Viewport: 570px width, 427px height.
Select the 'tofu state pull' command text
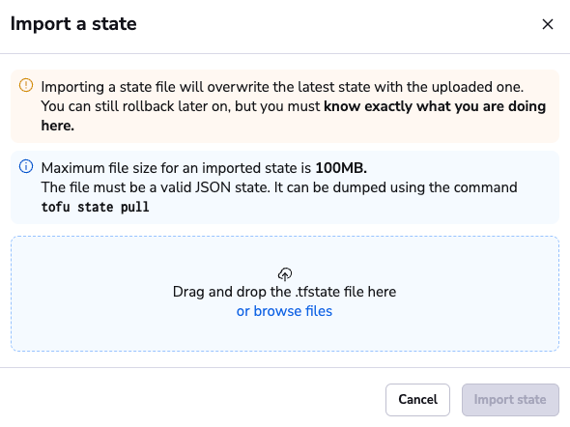(x=95, y=207)
